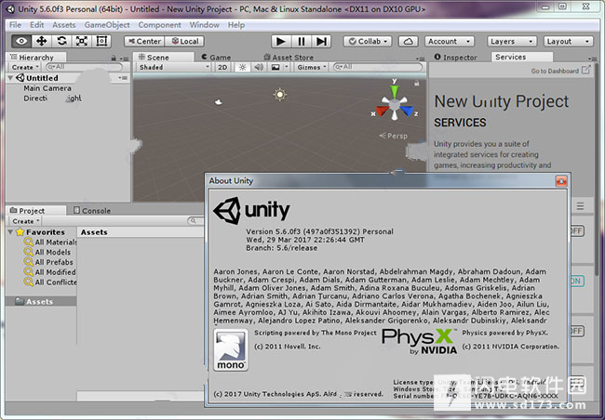Toggle scene effects image icon
The height and width of the screenshot is (420, 605).
point(276,67)
